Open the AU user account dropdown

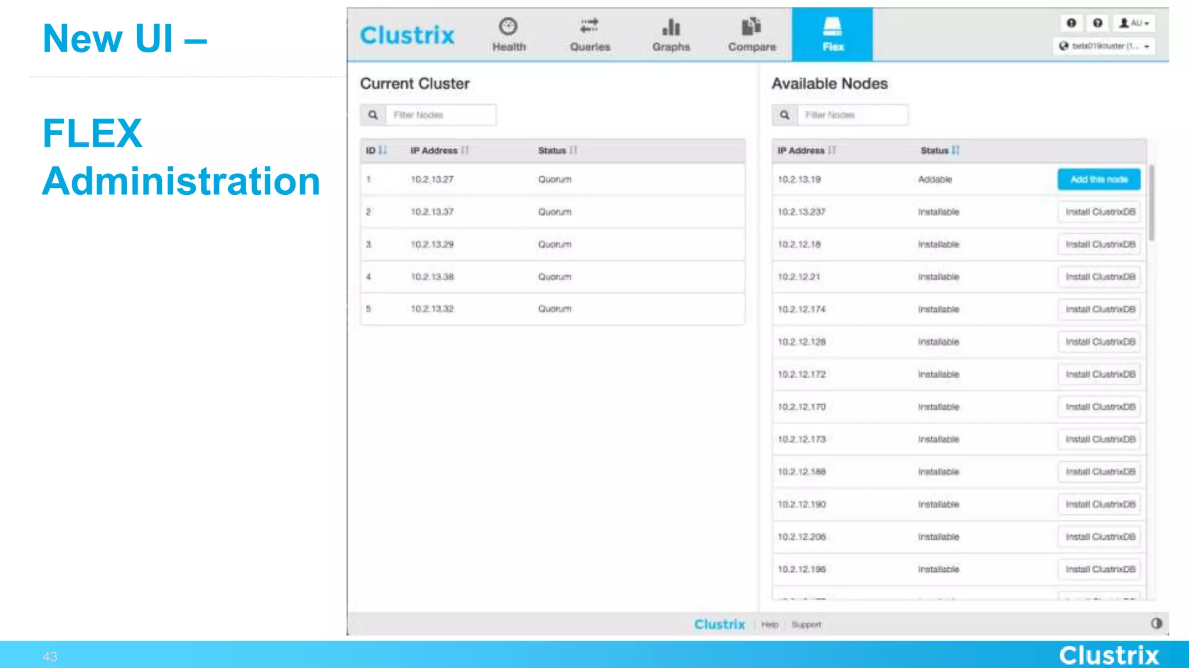click(x=1134, y=23)
